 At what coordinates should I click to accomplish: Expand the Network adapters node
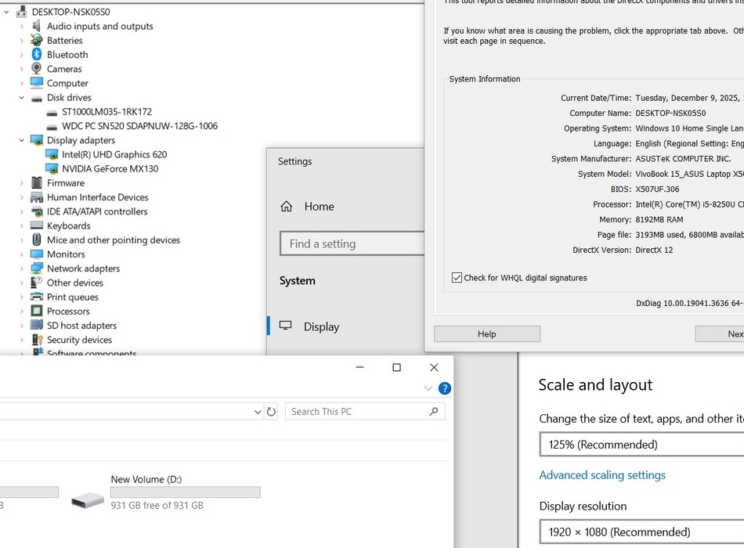(22, 269)
